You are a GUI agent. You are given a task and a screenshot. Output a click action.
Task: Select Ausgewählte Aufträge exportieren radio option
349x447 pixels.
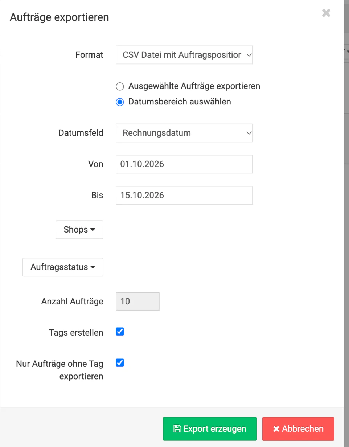pyautogui.click(x=120, y=86)
